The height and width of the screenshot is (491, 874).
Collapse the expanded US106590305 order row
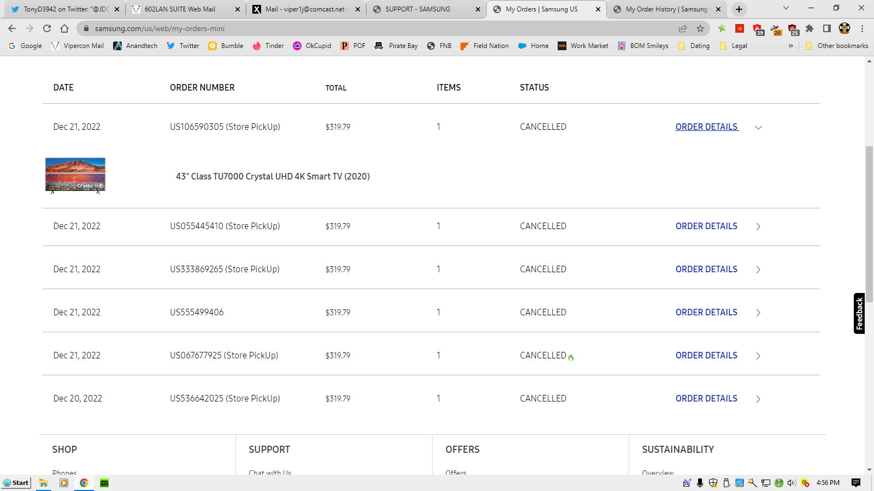pos(758,127)
